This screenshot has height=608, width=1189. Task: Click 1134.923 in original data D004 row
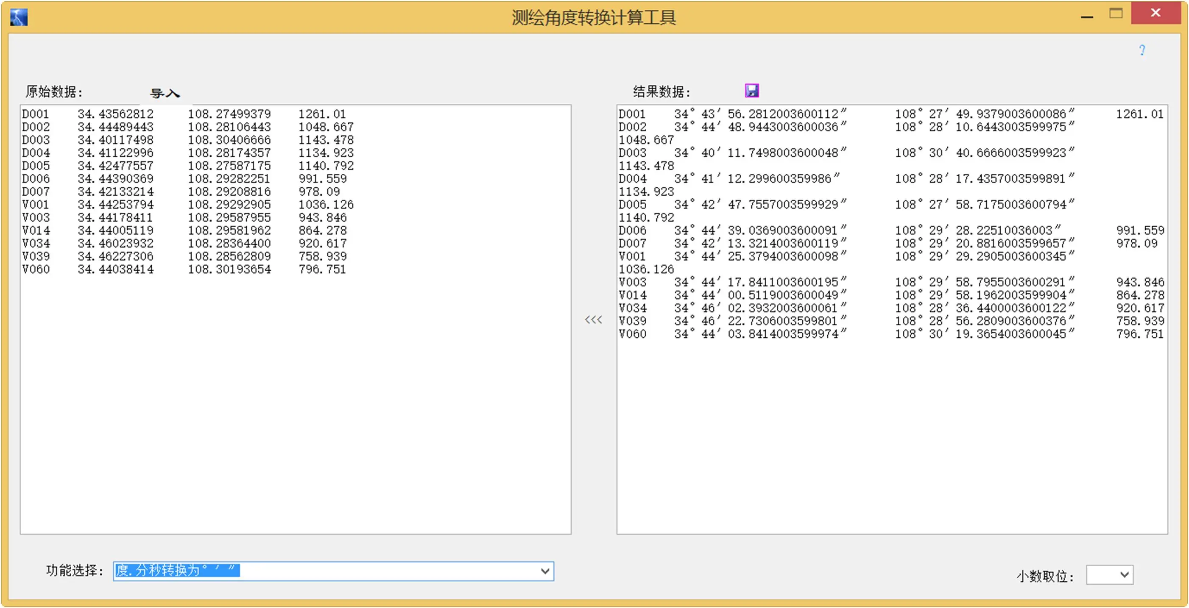coord(326,152)
